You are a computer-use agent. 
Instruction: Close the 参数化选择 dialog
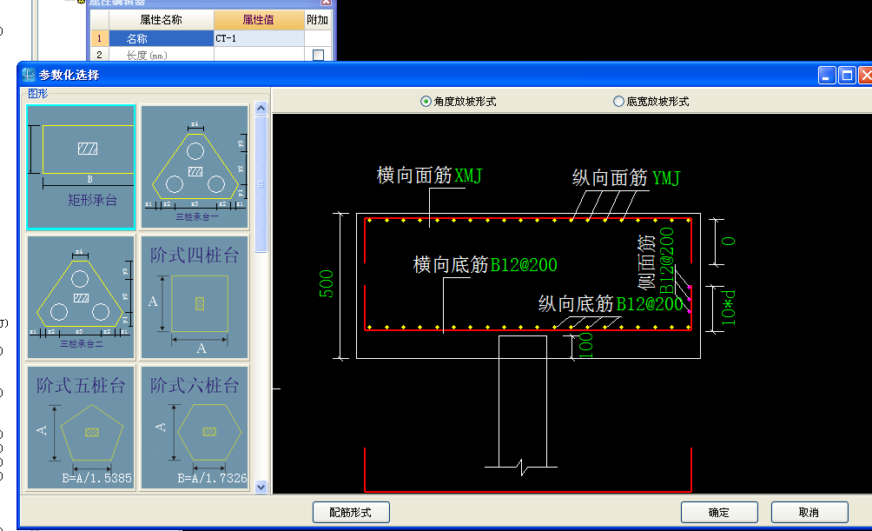[865, 75]
